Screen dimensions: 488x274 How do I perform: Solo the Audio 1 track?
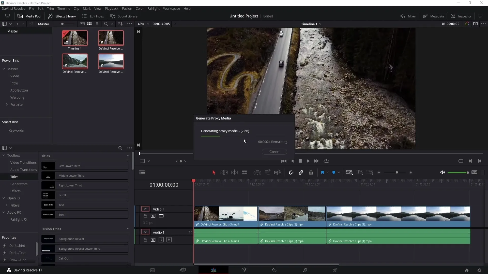(161, 240)
